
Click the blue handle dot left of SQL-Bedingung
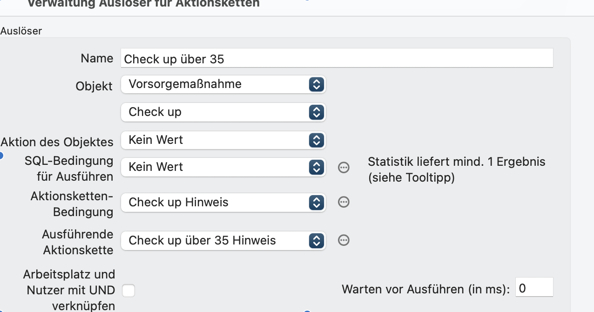click(x=1, y=156)
